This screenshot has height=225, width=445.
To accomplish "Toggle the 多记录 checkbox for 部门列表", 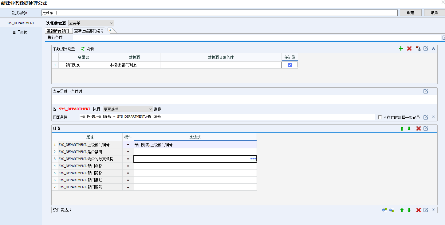I will [x=289, y=65].
